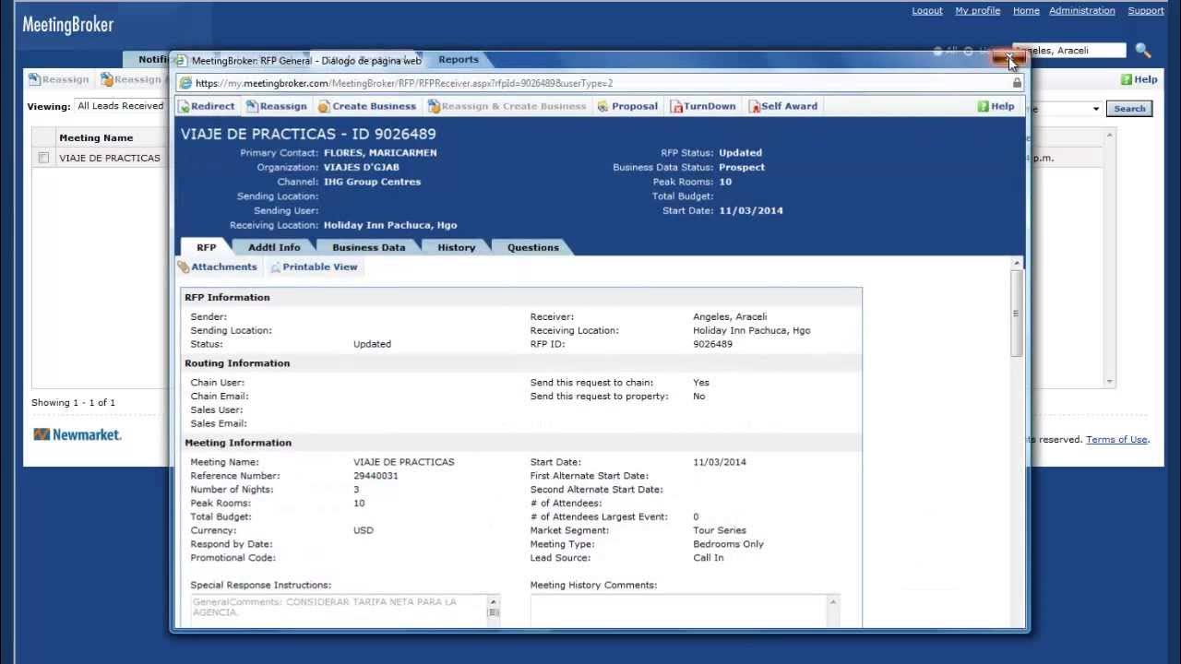Viewport: 1181px width, 664px height.
Task: Click the dialog address bar URL
Action: tap(404, 83)
